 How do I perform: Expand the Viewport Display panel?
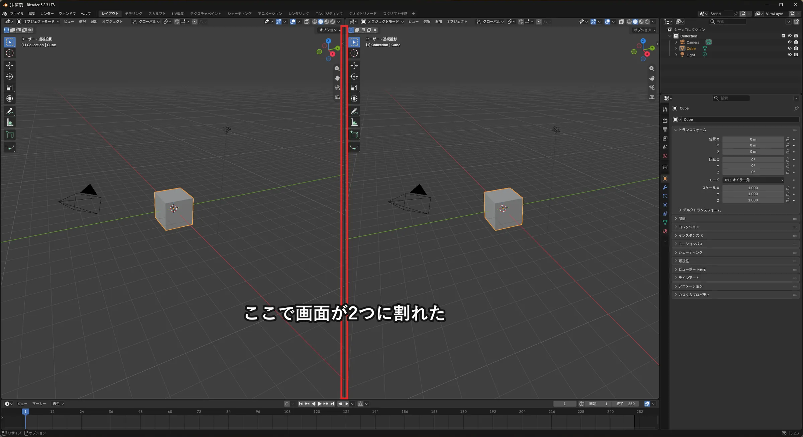click(x=692, y=269)
